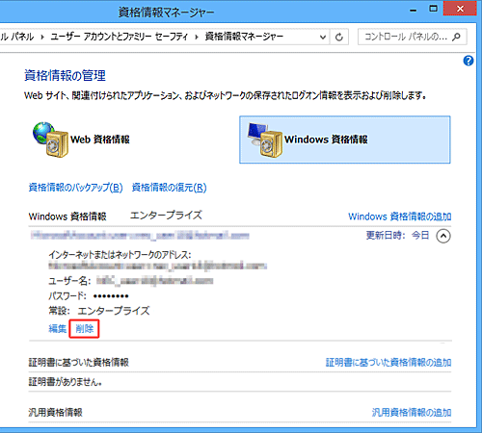
Task: Click the 資格情報の管理 heading
Action: click(65, 76)
